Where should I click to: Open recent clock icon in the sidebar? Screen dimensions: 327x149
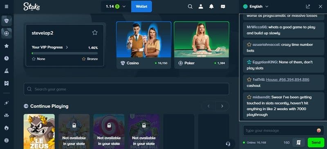tap(7, 58)
